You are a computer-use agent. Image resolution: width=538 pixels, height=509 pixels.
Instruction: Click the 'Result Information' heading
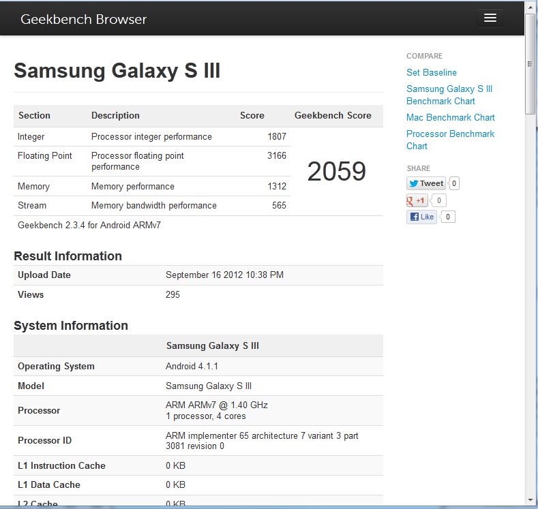point(68,256)
